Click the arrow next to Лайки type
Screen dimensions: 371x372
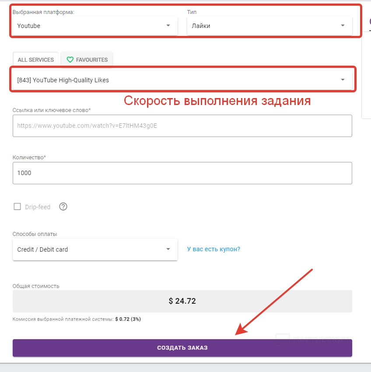point(343,26)
